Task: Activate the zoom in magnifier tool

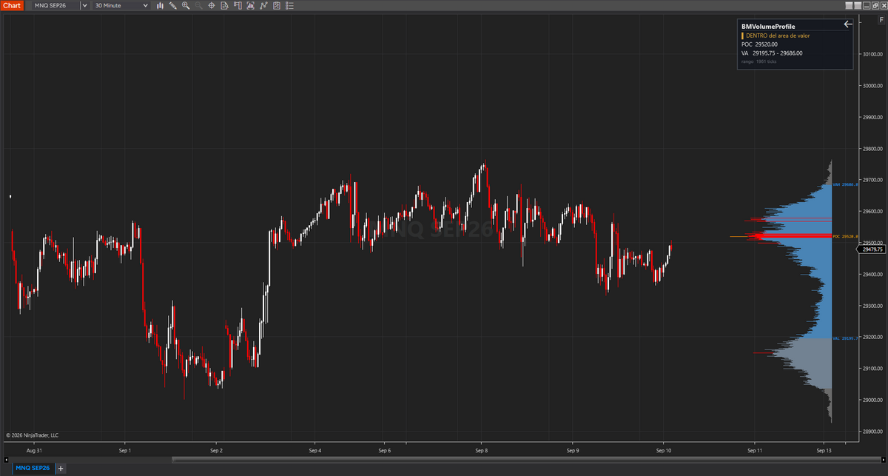Action: pyautogui.click(x=186, y=5)
